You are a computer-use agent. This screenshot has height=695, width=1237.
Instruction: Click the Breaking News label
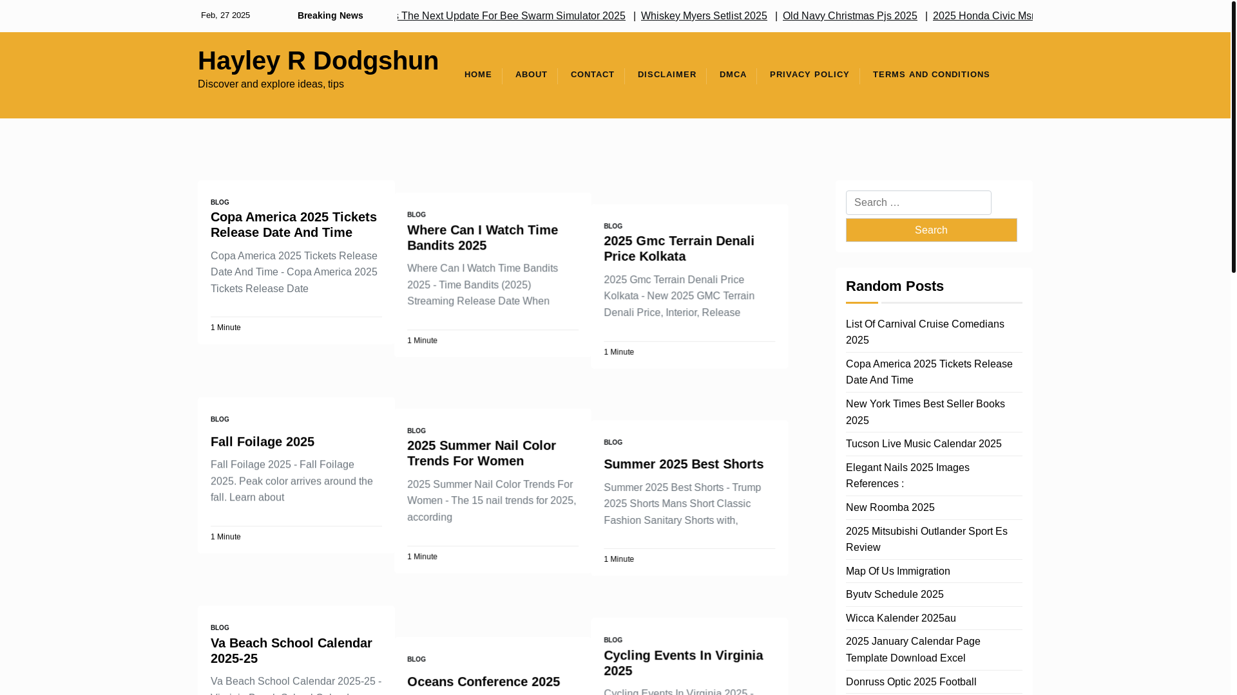tap(330, 15)
